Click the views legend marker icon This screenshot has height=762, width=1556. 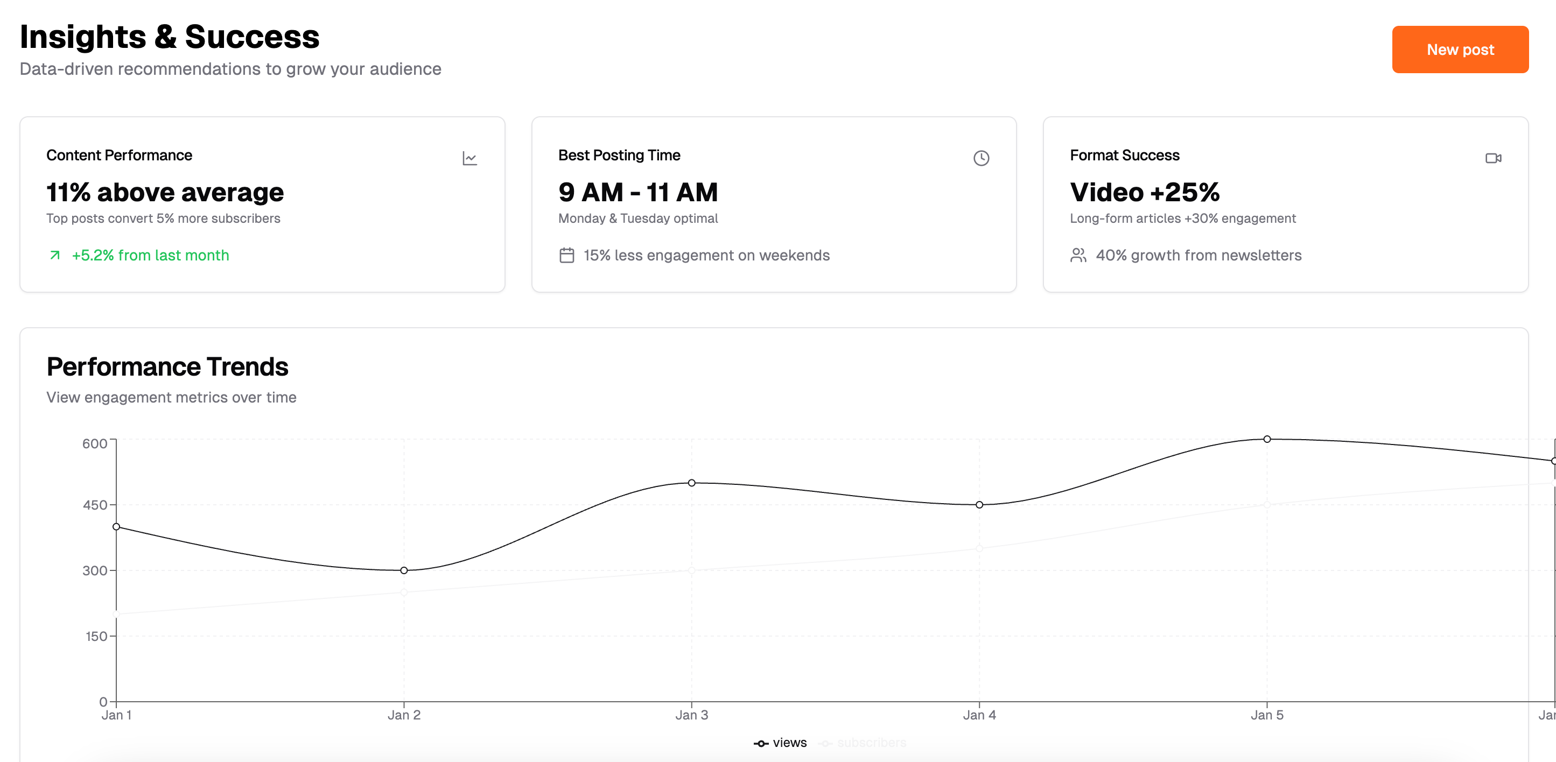pos(761,743)
